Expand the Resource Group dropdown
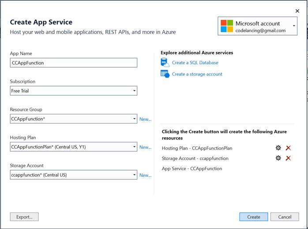Screen dimensions: 308x229 click(x=134, y=119)
